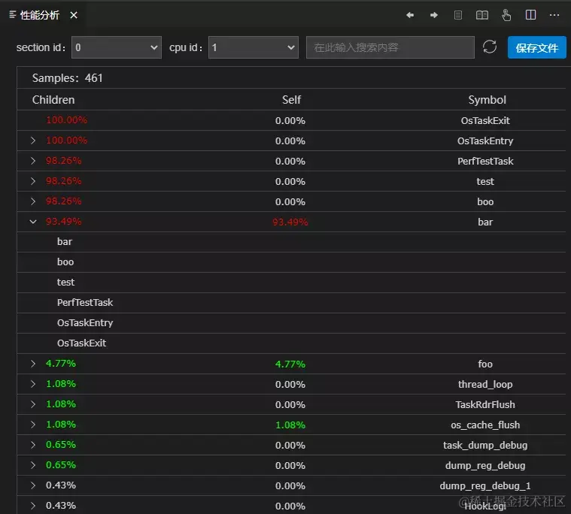Expand the dump_reg_debug row
The width and height of the screenshot is (571, 514).
pyautogui.click(x=33, y=465)
